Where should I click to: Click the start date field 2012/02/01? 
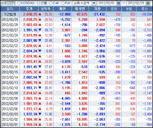[x=107, y=3]
